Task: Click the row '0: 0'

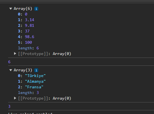Action: (x=22, y=14)
